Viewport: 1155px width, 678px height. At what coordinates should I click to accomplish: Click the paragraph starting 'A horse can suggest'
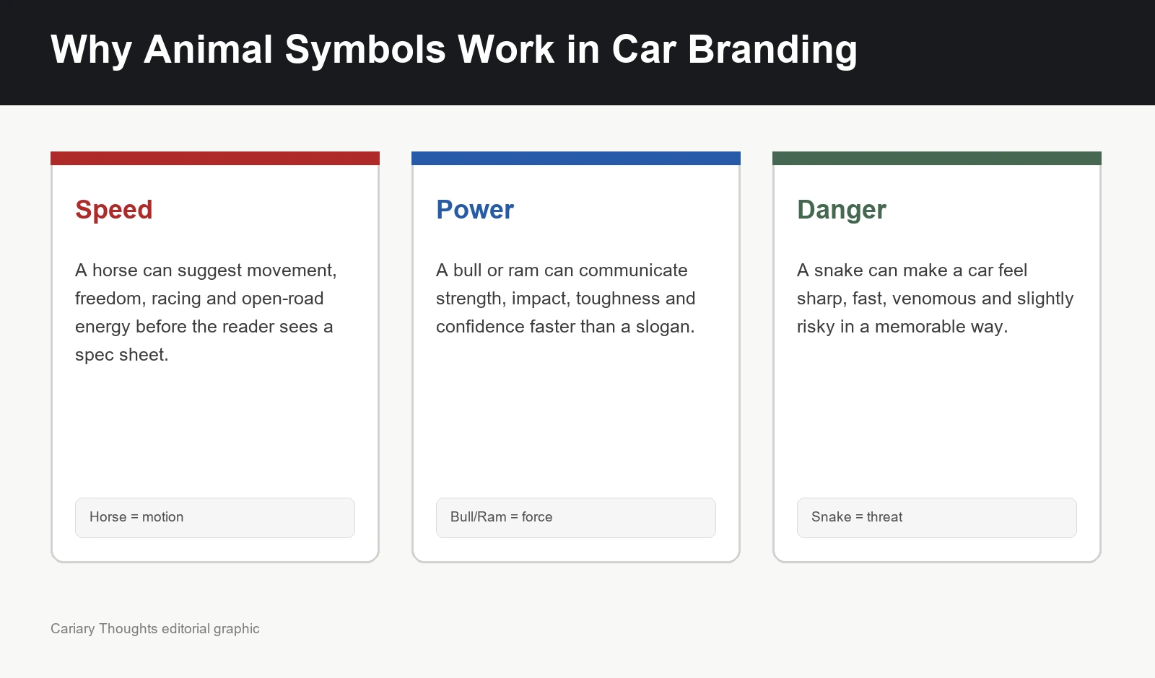[x=206, y=312]
